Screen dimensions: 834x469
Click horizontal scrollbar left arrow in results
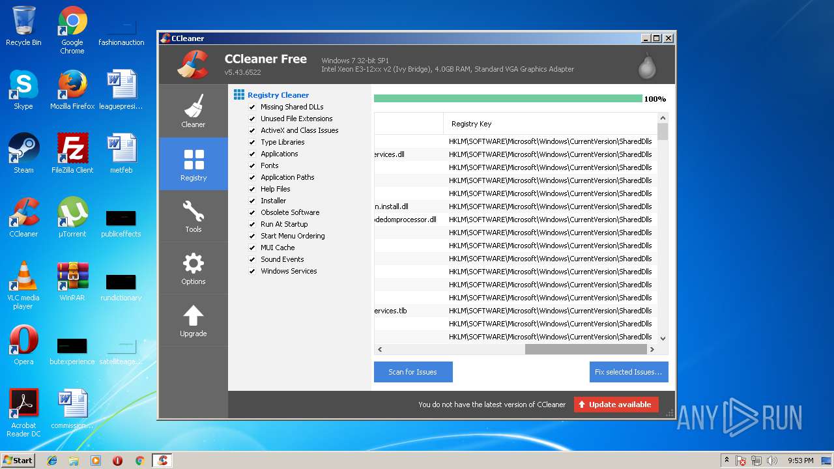click(380, 350)
